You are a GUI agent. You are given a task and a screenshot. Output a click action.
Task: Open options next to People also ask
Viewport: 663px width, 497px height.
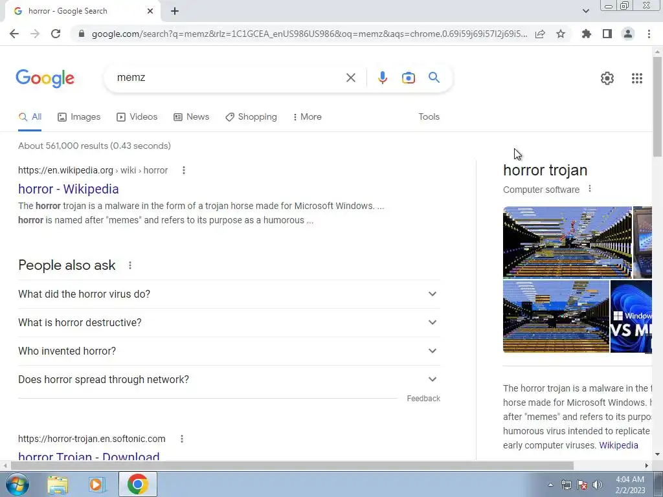[x=129, y=265]
